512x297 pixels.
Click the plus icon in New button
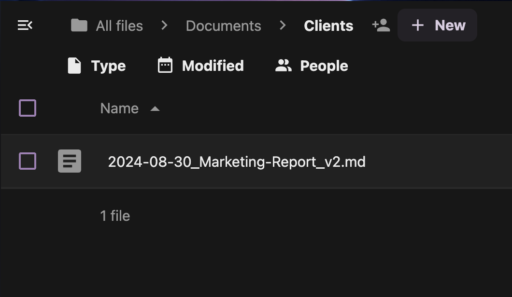coord(418,26)
